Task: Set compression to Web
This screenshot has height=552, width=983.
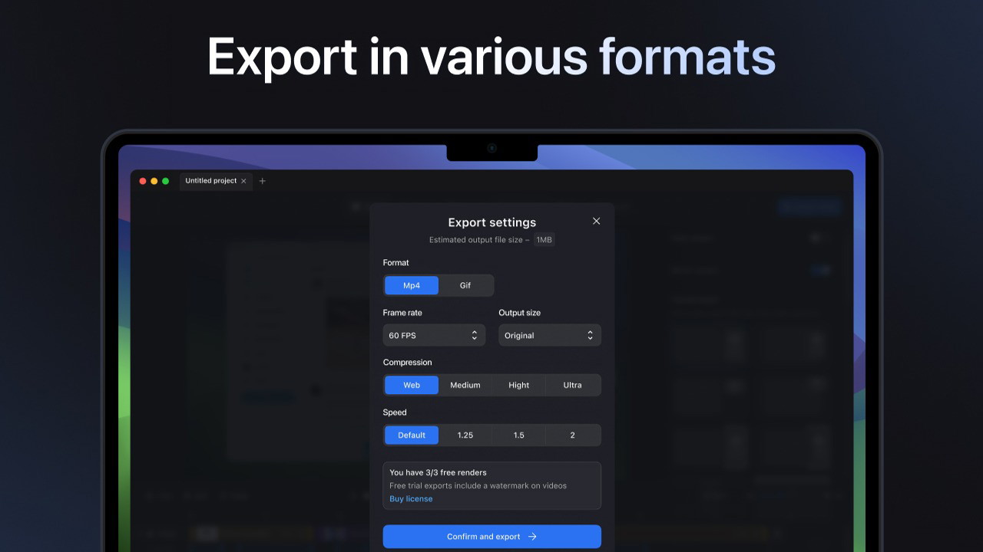Action: [x=412, y=385]
